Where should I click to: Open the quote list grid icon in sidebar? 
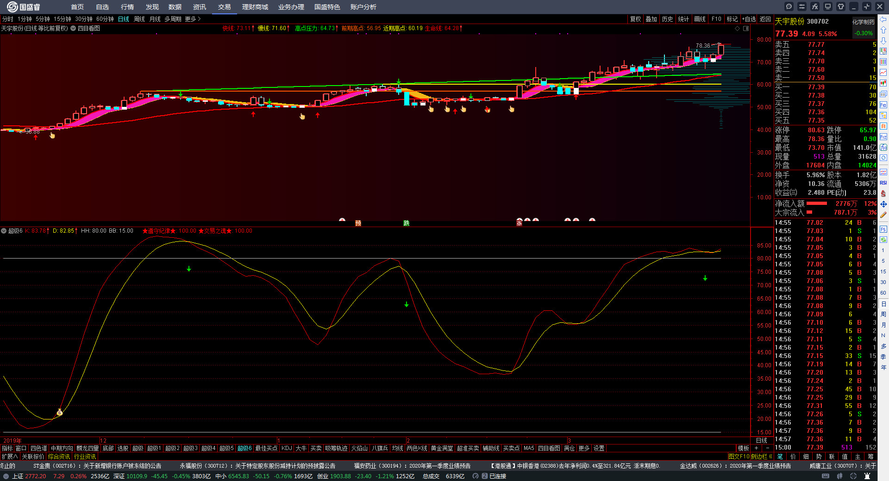click(883, 62)
